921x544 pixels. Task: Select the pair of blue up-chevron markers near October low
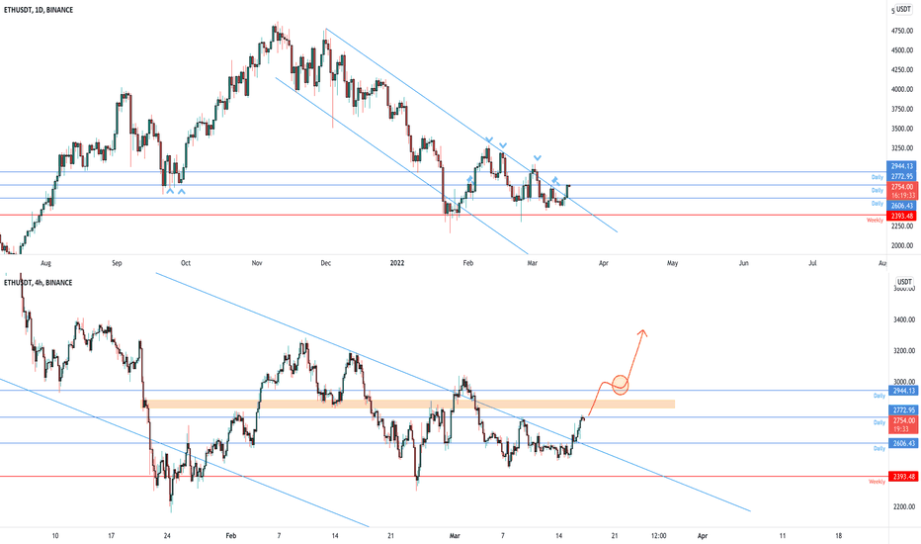click(176, 191)
